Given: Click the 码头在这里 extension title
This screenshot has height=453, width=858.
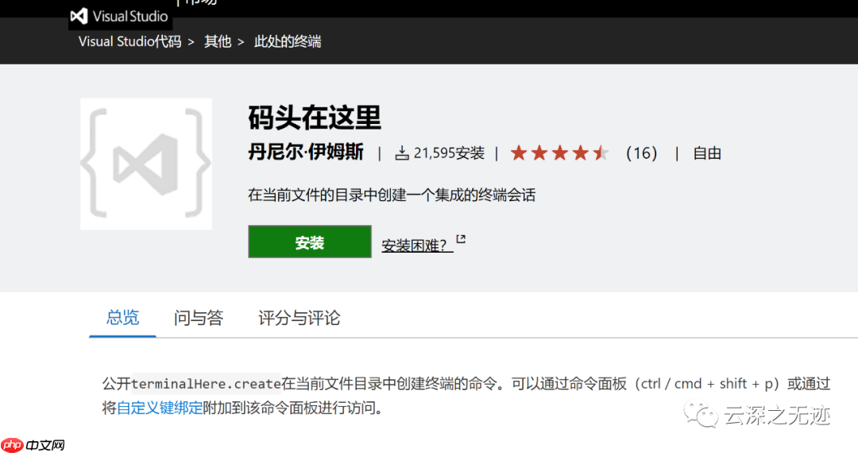Looking at the screenshot, I should [314, 118].
